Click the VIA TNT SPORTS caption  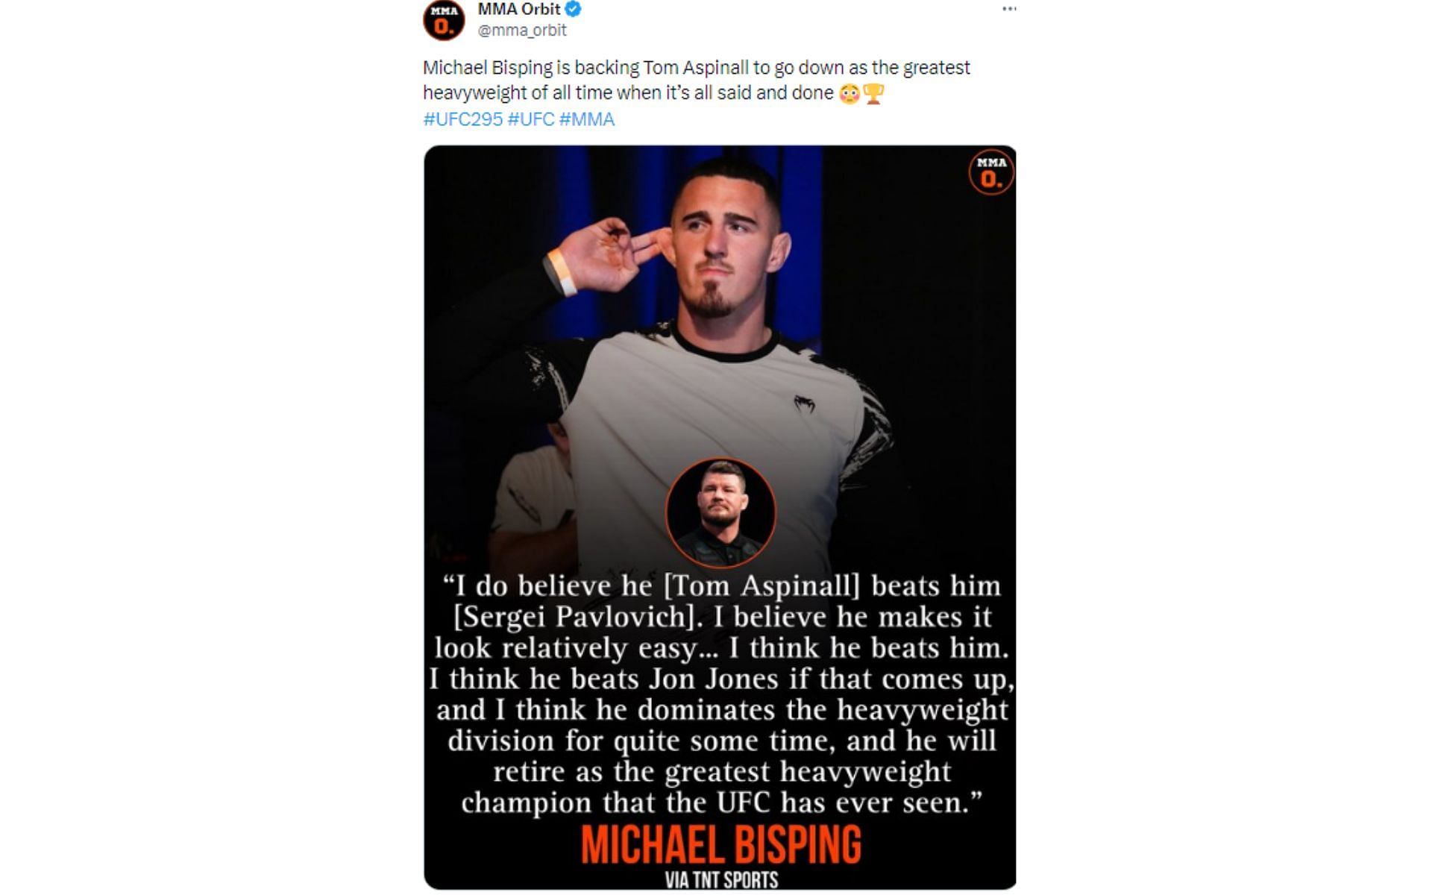[721, 880]
